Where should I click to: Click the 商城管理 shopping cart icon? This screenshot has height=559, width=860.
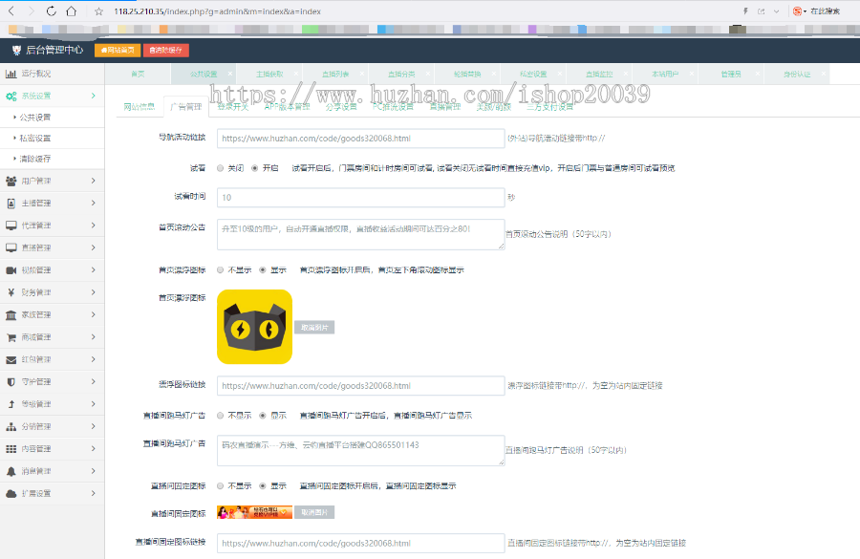click(x=11, y=337)
